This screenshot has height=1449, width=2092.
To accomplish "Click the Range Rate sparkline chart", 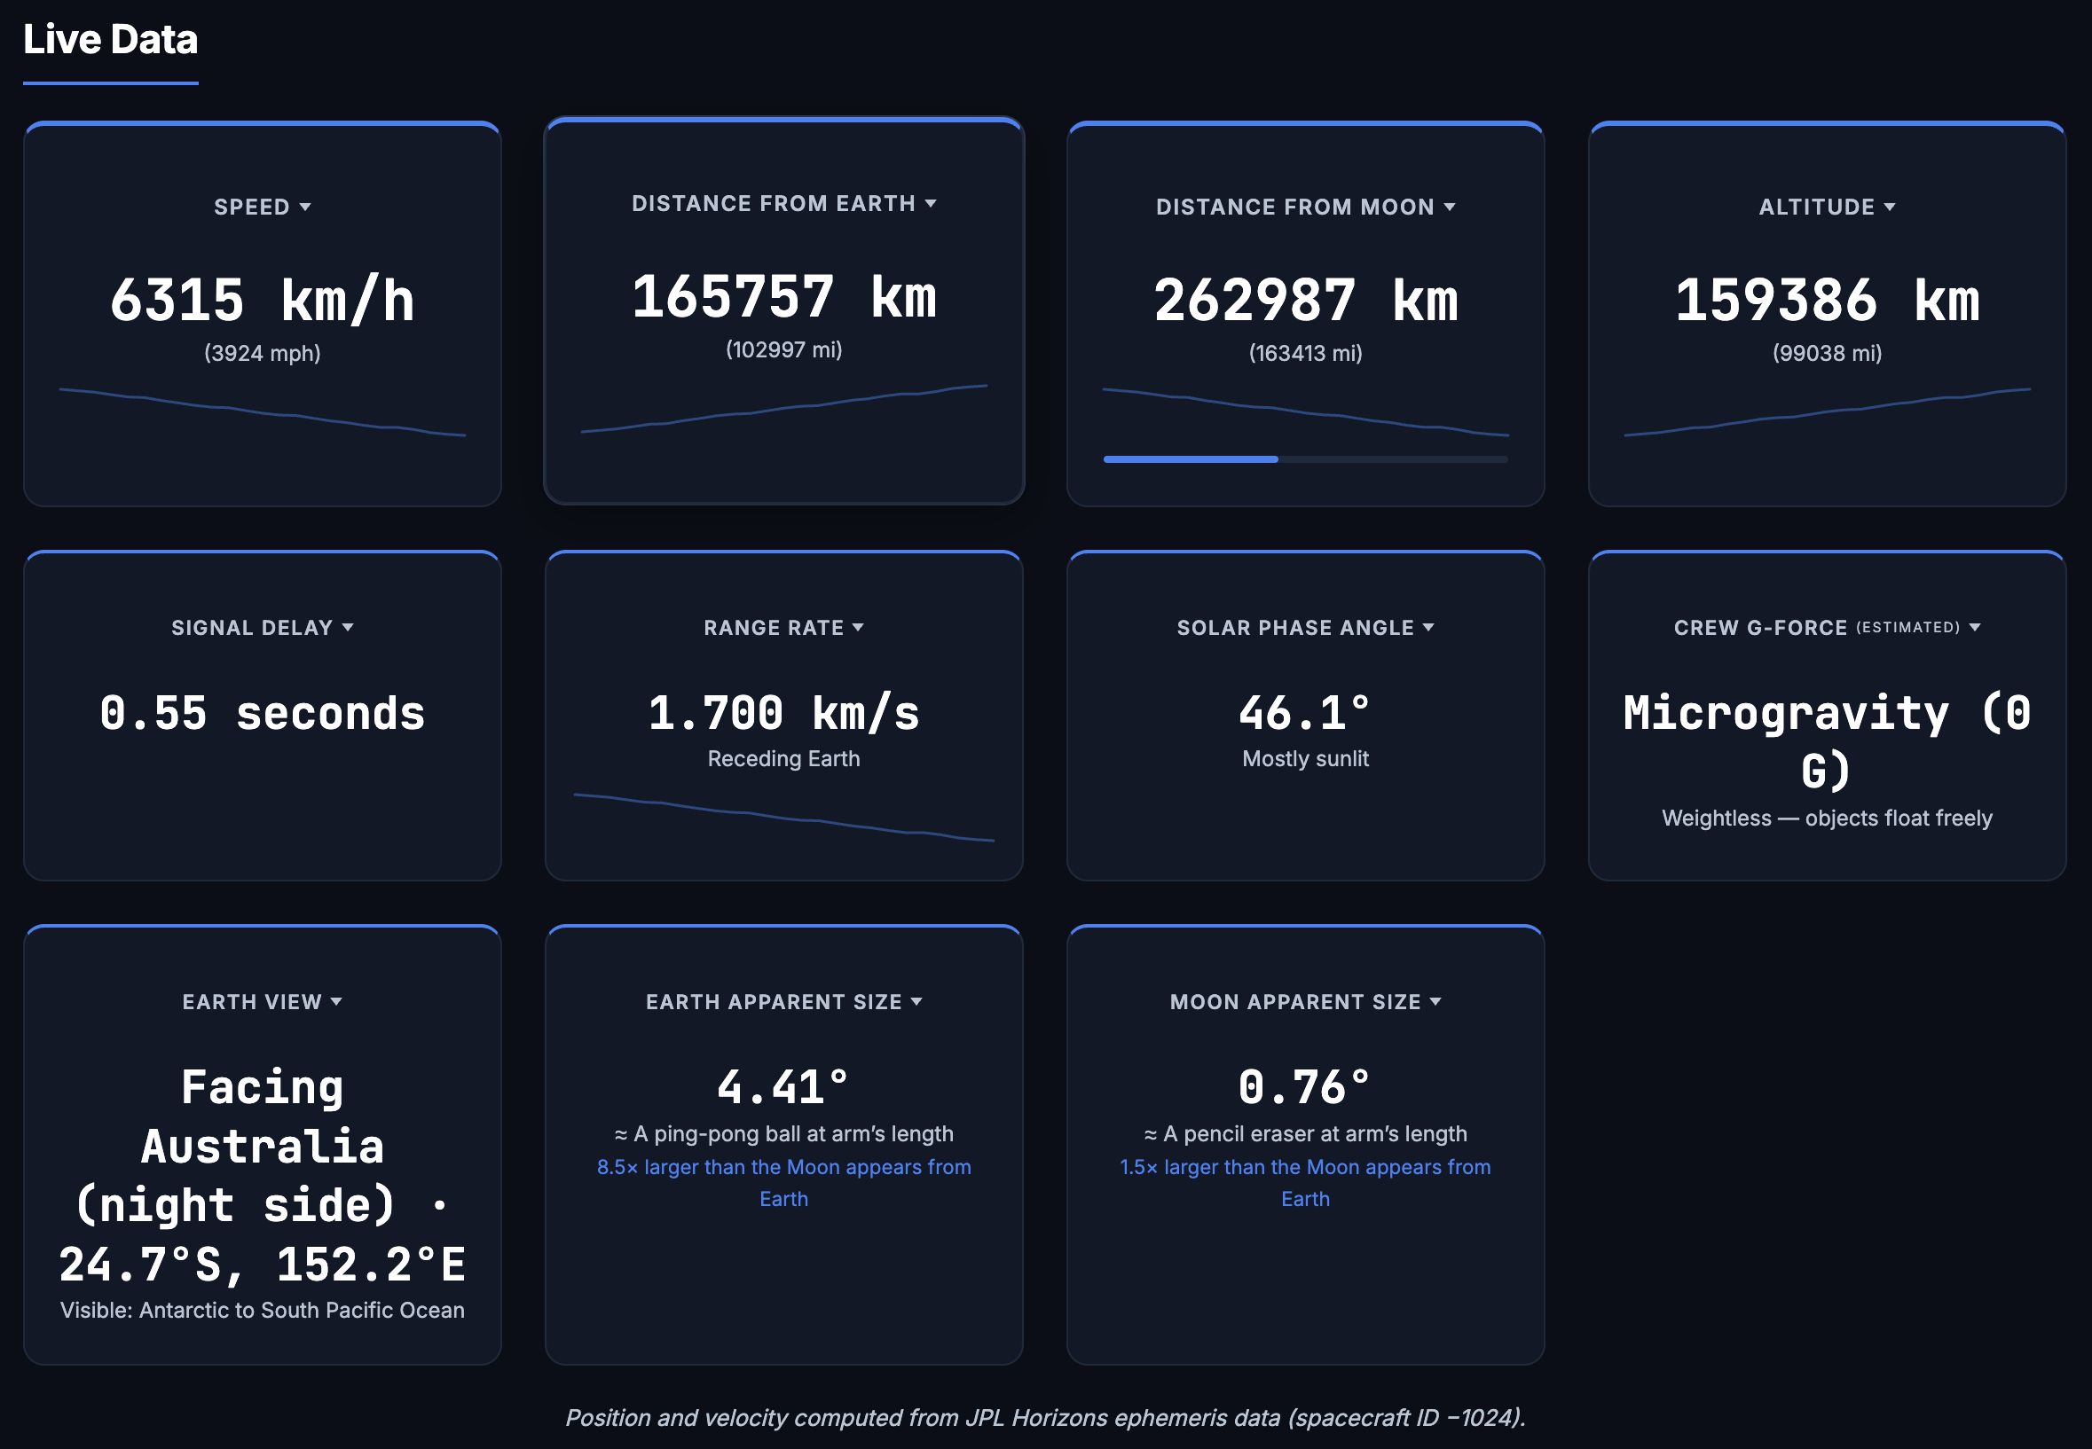I will [783, 818].
